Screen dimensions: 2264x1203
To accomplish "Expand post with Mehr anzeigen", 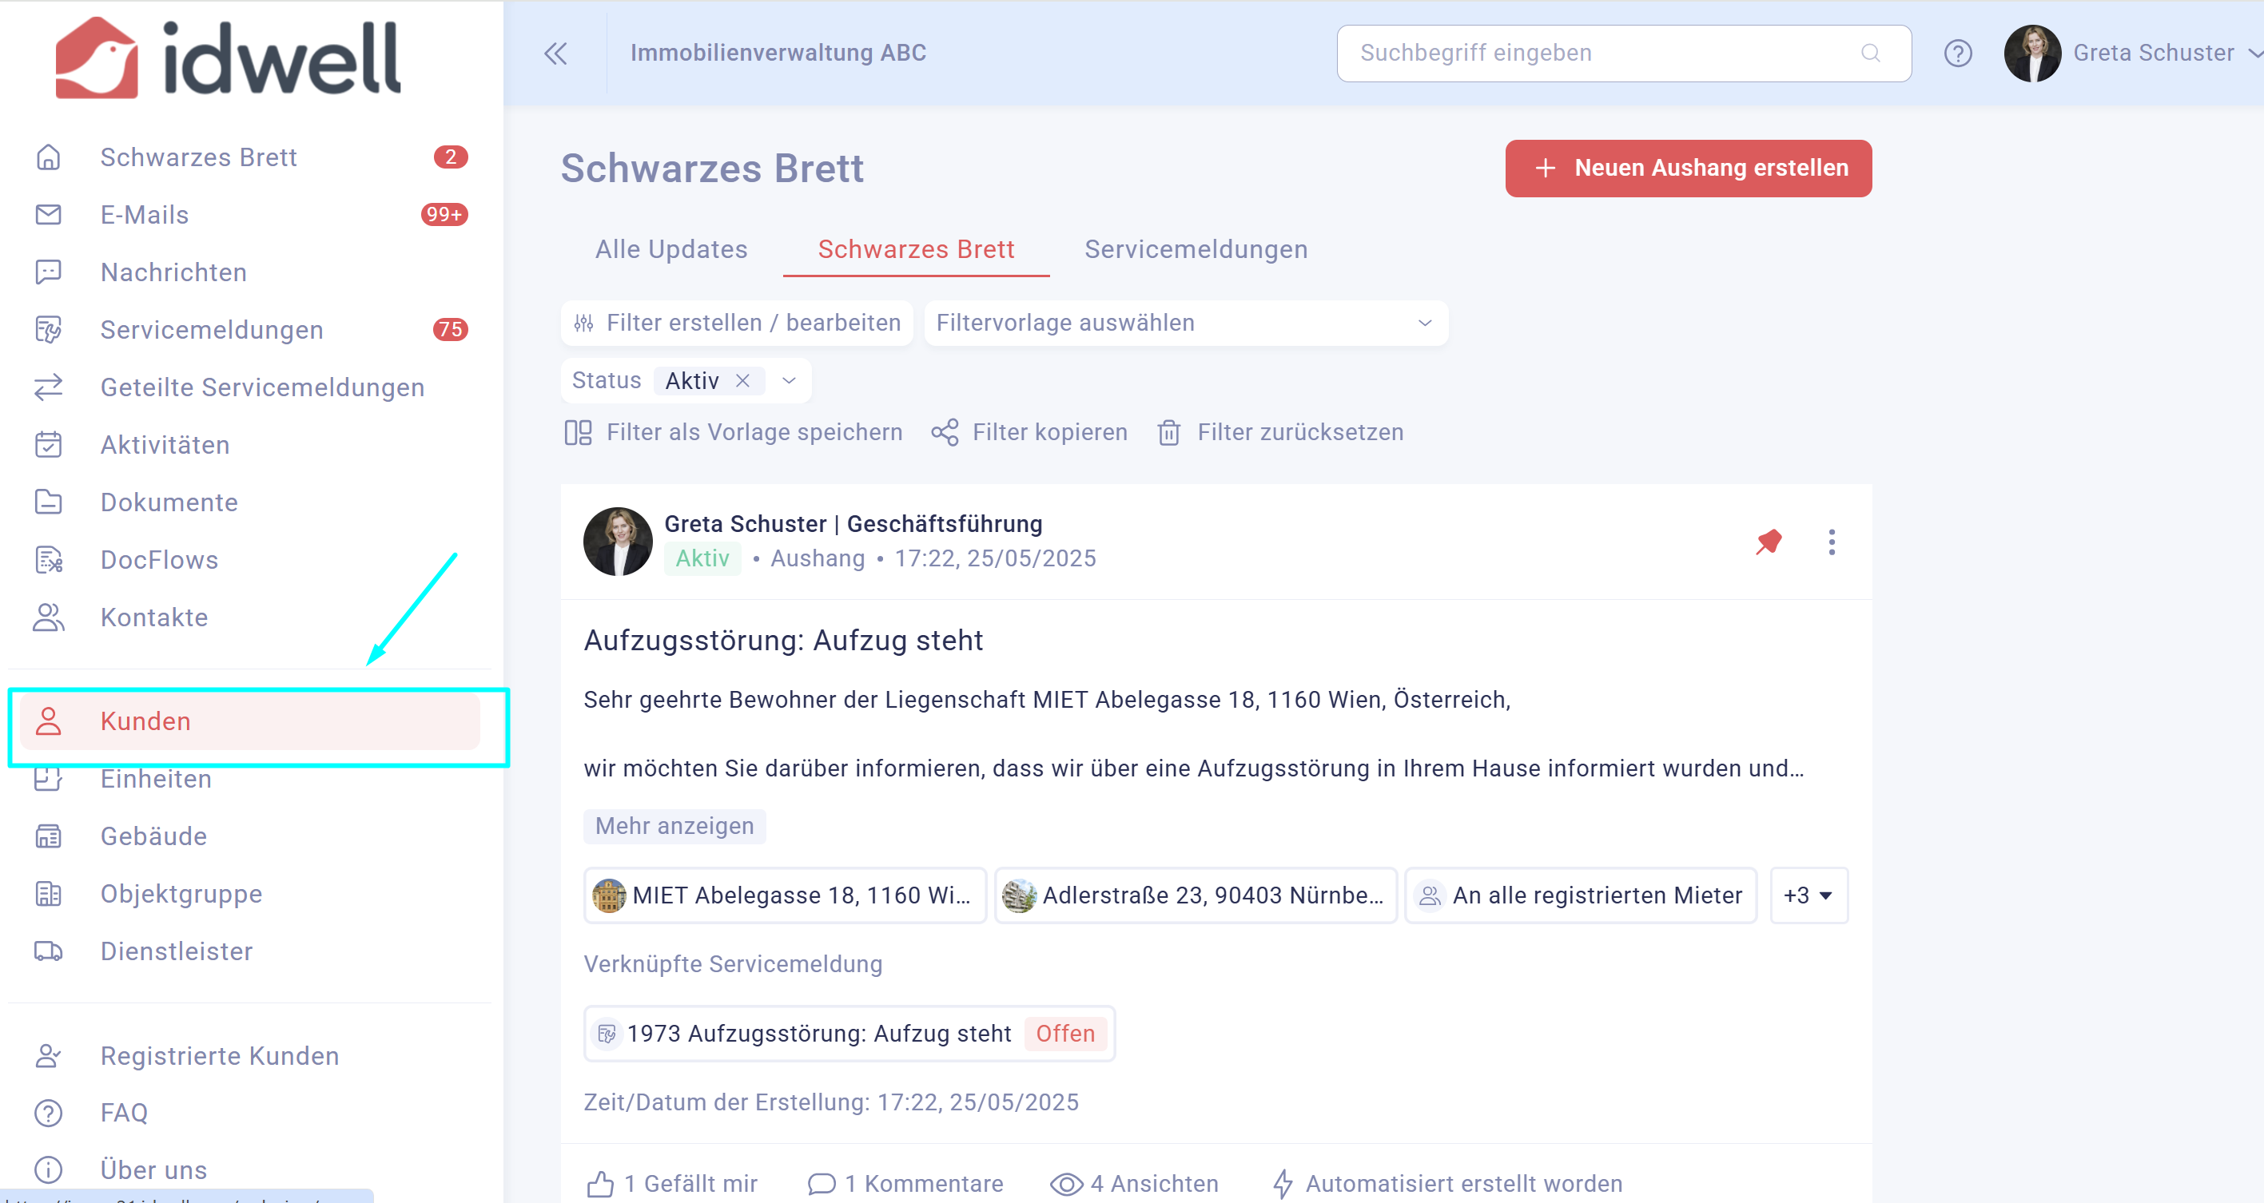I will click(674, 826).
